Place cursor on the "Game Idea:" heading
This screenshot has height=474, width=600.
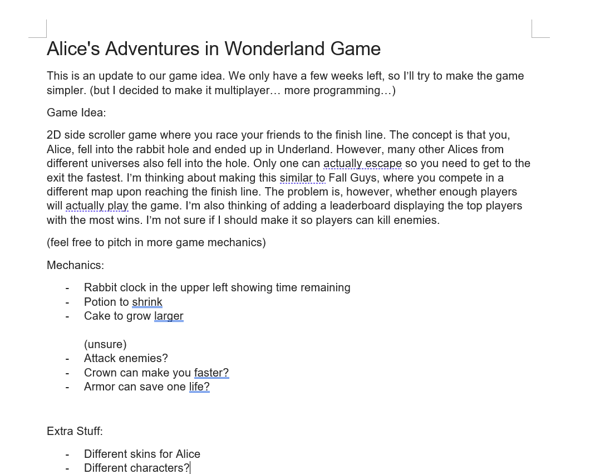(x=76, y=113)
